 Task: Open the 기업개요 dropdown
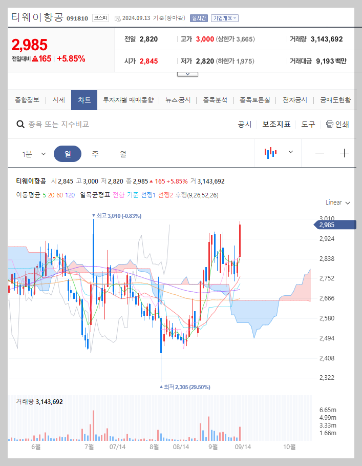tap(225, 18)
